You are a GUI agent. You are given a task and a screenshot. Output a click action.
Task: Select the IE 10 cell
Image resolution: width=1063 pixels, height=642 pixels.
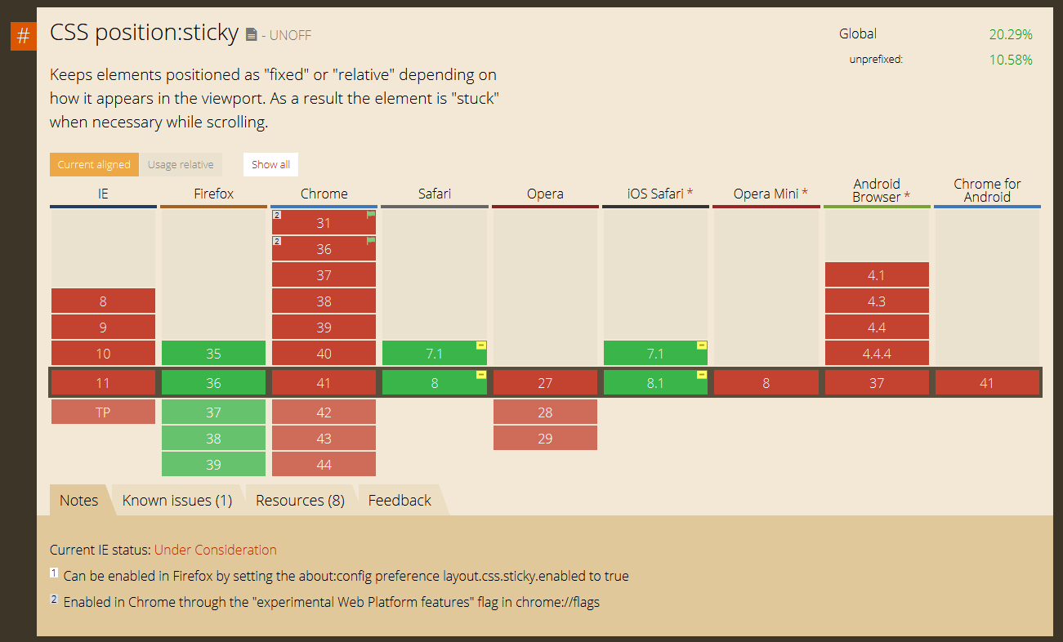pos(103,354)
